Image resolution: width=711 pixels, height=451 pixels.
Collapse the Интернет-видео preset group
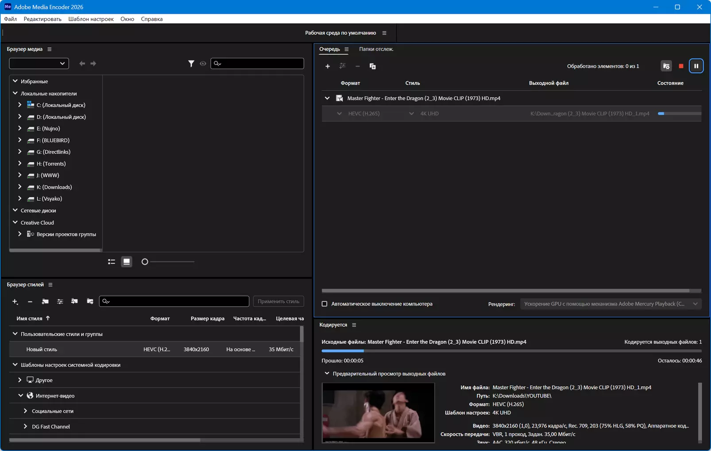pos(20,396)
